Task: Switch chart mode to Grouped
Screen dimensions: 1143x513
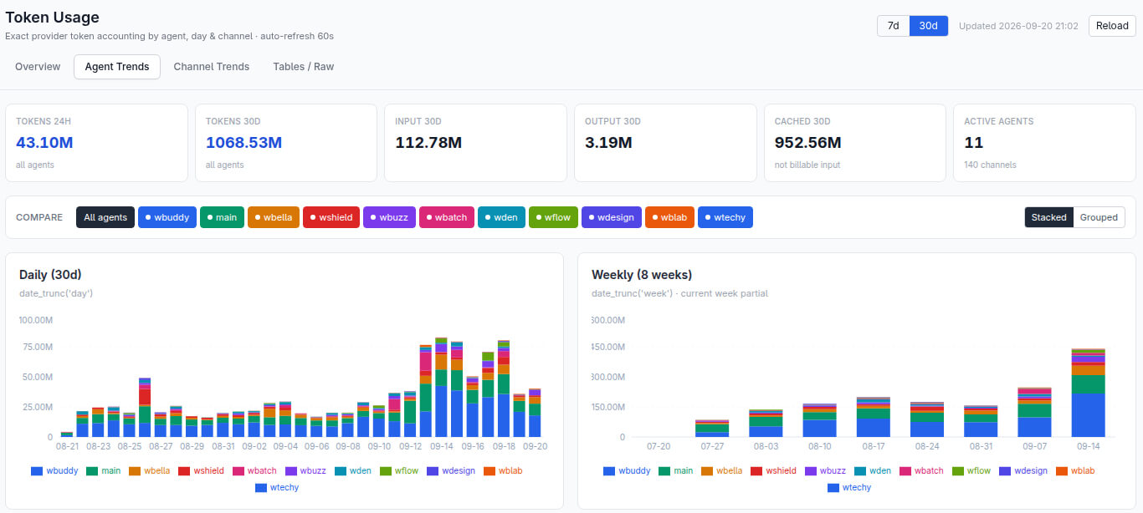Action: [x=1099, y=217]
